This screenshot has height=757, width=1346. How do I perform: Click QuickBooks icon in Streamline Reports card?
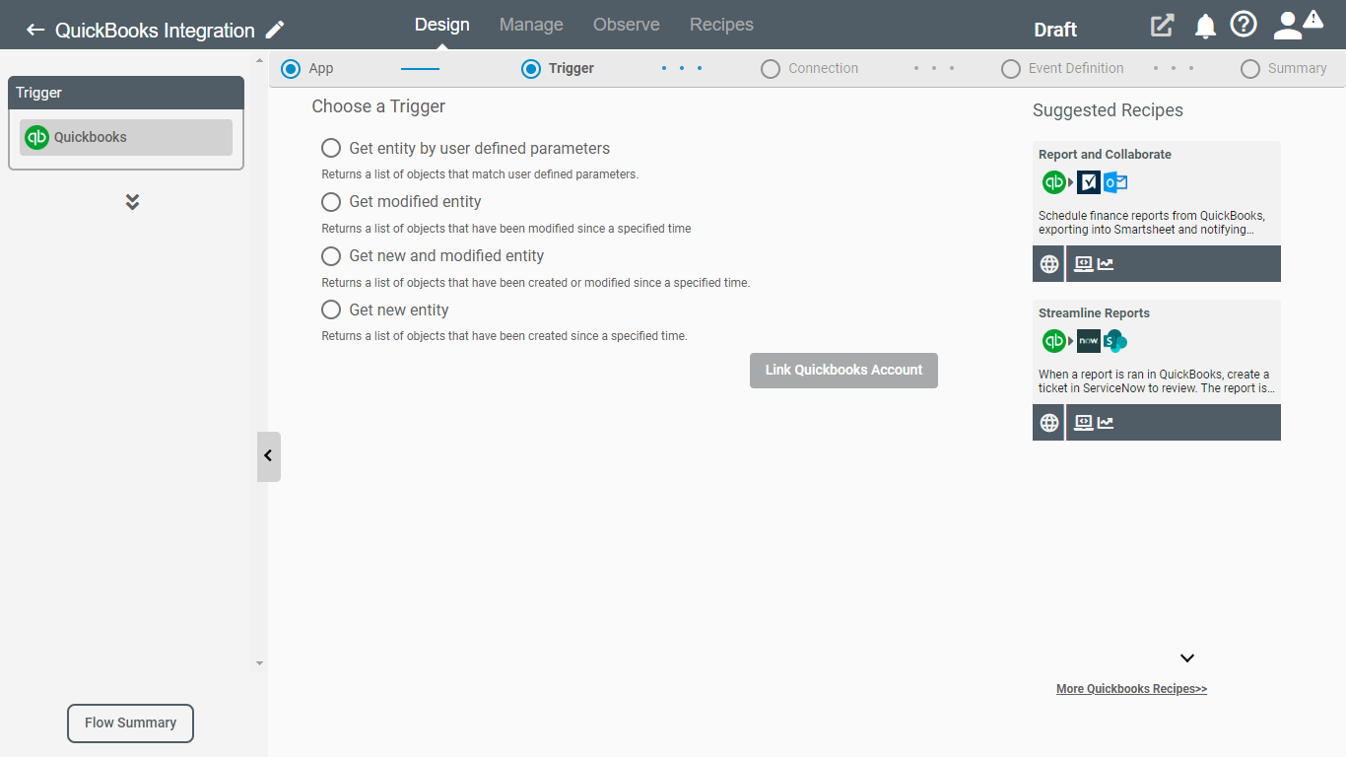(x=1054, y=341)
